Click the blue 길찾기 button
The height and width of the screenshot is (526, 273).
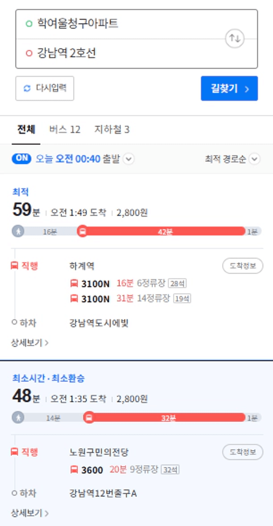[229, 88]
